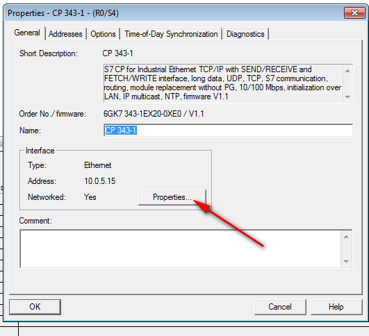The height and width of the screenshot is (336, 369).
Task: Open the Addresses tab
Action: click(x=65, y=34)
